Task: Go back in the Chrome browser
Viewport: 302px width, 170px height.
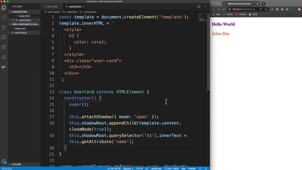Action: click(x=213, y=9)
